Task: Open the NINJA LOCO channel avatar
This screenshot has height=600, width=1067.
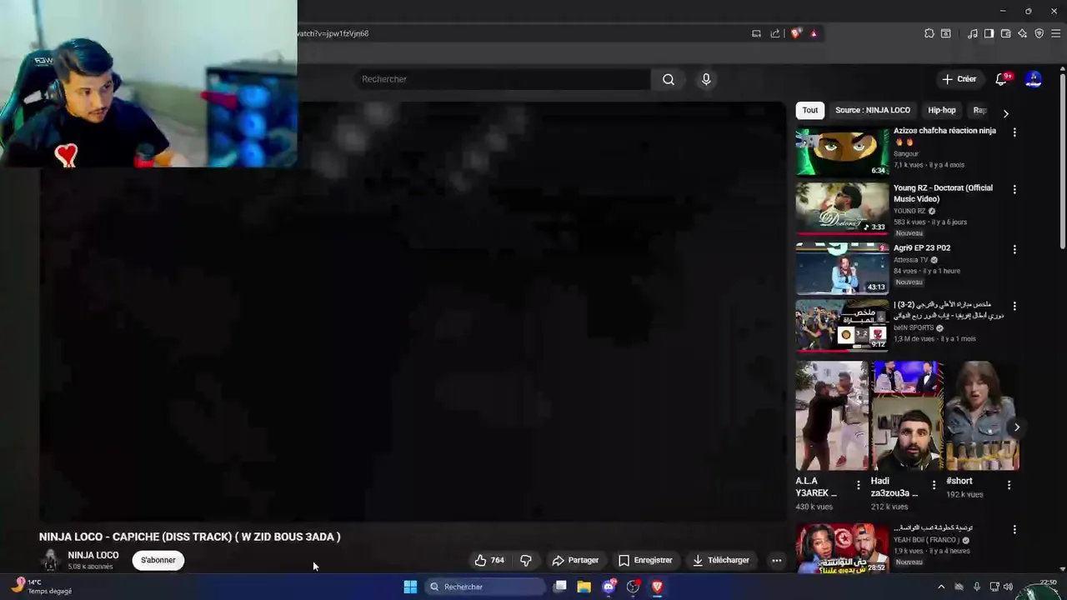Action: pyautogui.click(x=50, y=560)
